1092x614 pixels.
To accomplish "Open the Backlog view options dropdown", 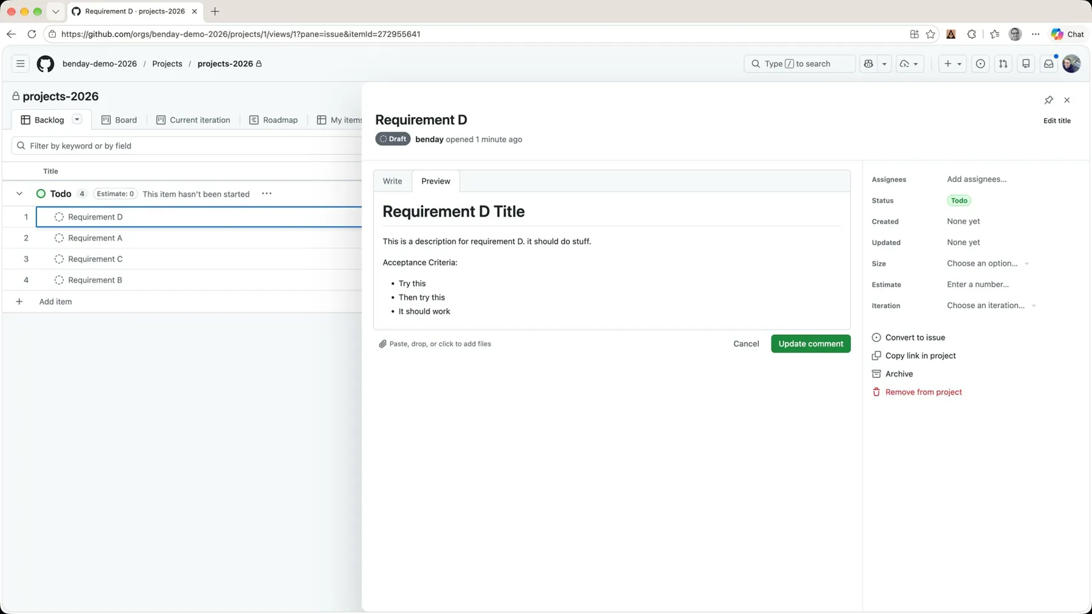I will click(77, 120).
